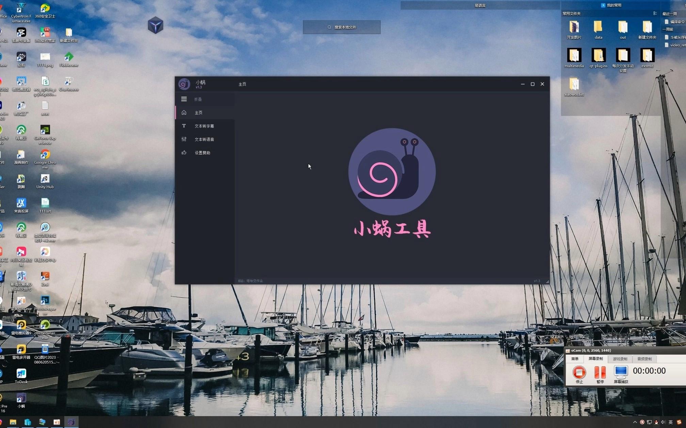Show hidden system tray icons
The image size is (686, 428).
[635, 422]
